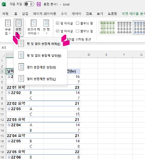Select column F header
Screen dimensions: 145x159
coord(124,55)
